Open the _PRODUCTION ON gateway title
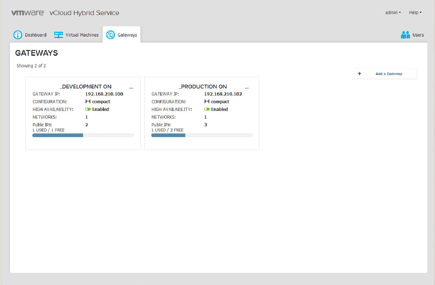 (203, 87)
